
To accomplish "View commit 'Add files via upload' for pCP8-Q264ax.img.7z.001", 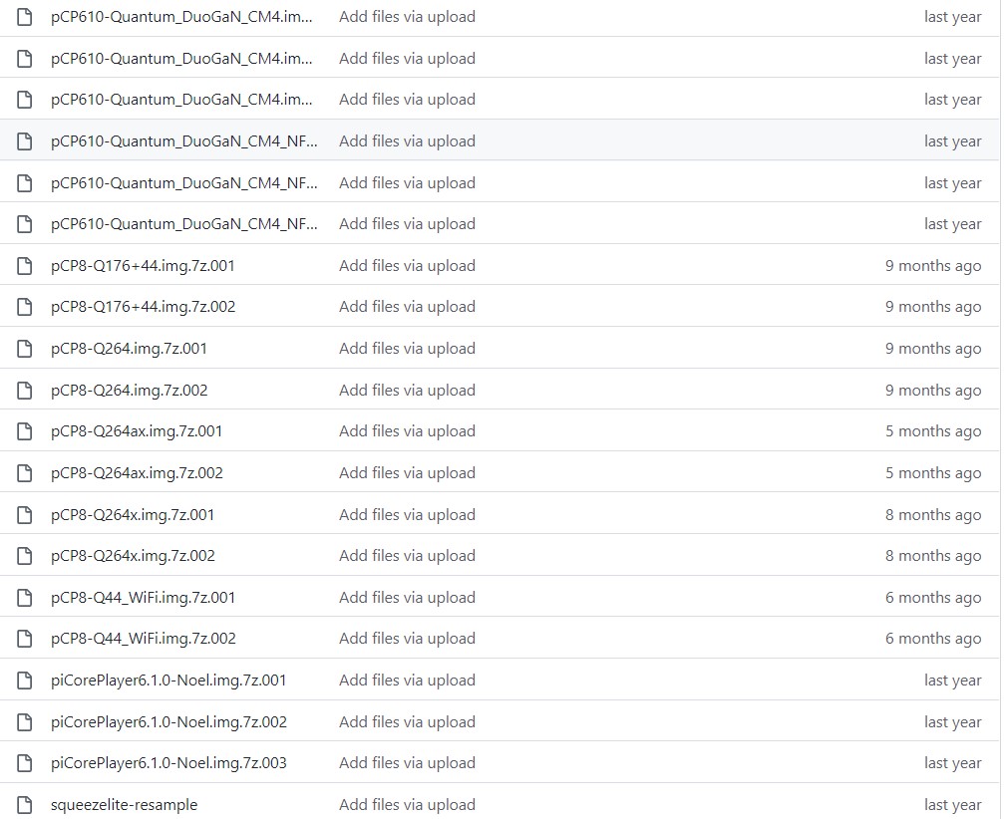I will tap(407, 431).
